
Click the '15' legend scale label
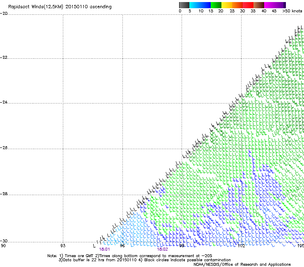pyautogui.click(x=211, y=11)
